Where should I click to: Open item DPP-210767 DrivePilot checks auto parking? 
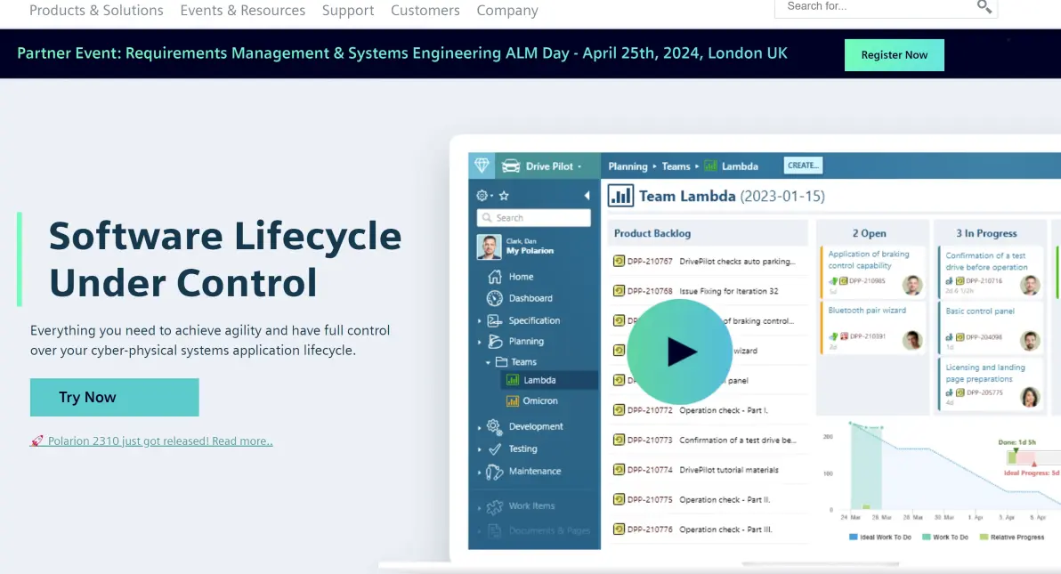click(x=704, y=262)
